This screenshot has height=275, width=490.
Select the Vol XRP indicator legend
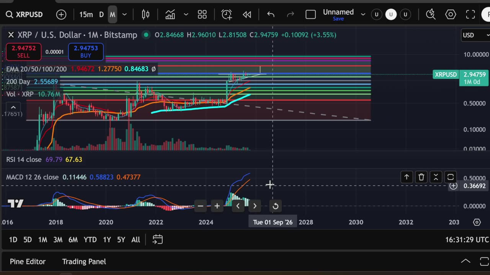click(x=20, y=94)
